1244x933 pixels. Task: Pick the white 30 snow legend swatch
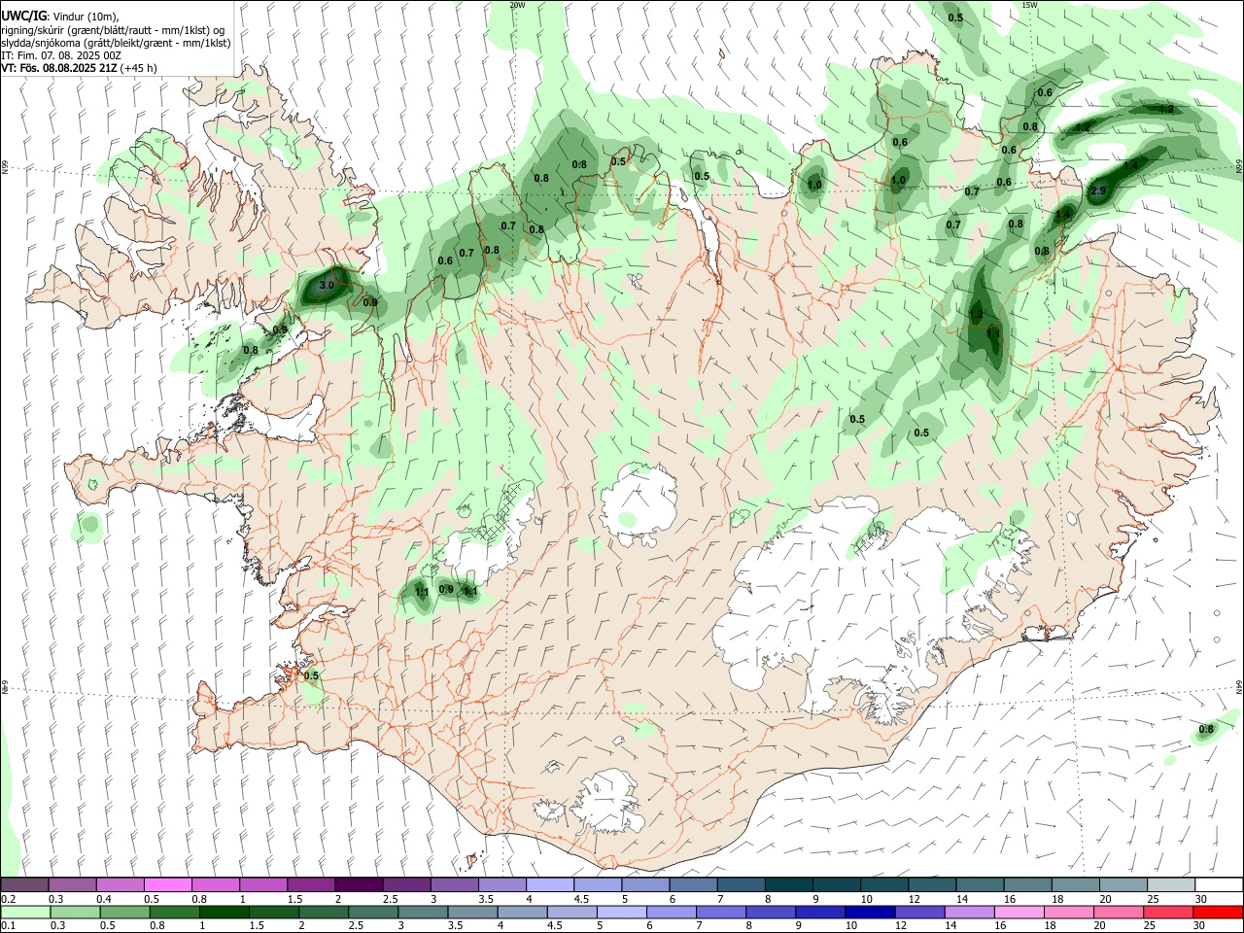[1220, 885]
